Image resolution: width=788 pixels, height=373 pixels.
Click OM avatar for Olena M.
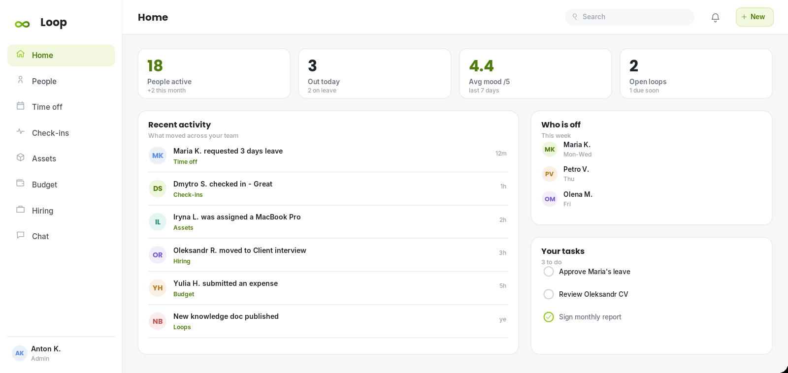550,199
